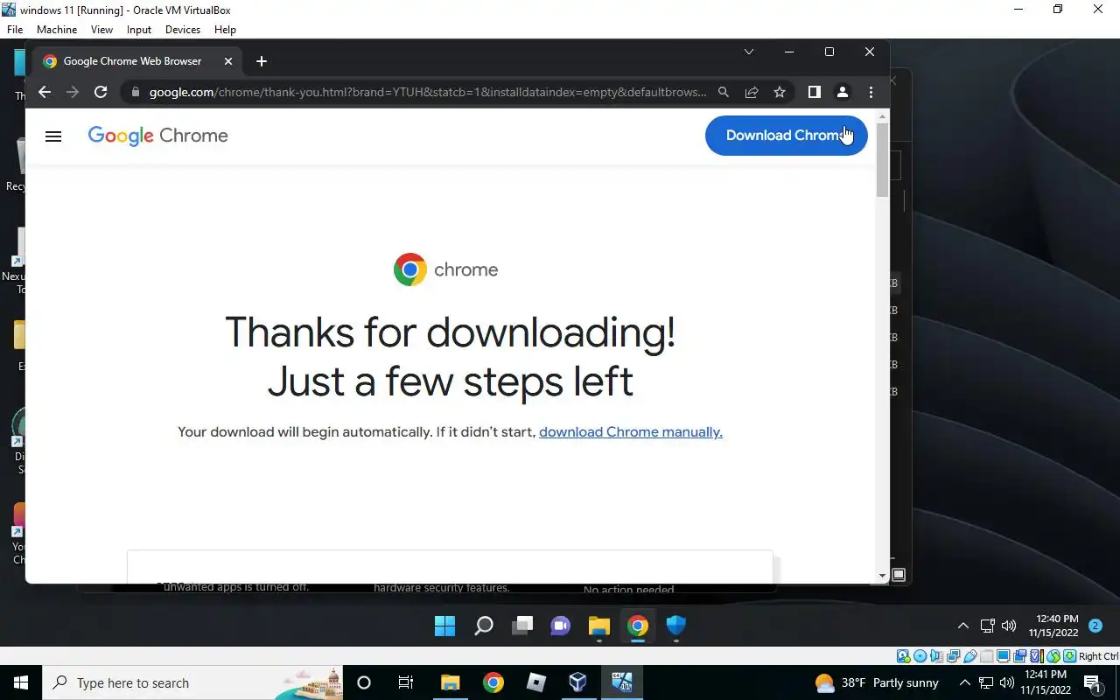Click the Chrome back arrow
Image resolution: width=1120 pixels, height=700 pixels.
tap(45, 92)
